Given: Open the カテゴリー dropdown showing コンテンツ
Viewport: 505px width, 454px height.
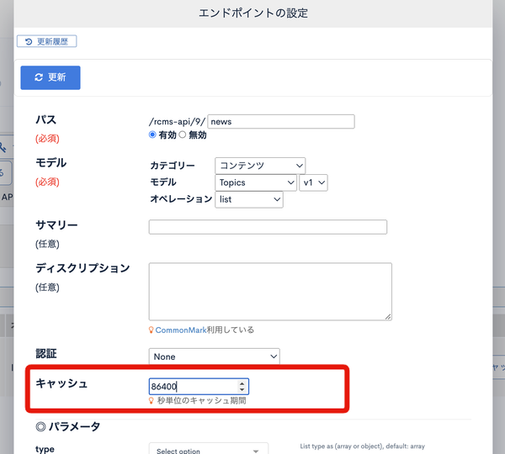Looking at the screenshot, I should pyautogui.click(x=260, y=166).
